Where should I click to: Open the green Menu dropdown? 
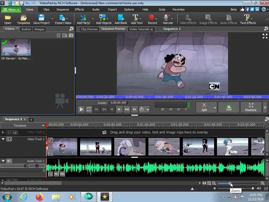pyautogui.click(x=11, y=9)
